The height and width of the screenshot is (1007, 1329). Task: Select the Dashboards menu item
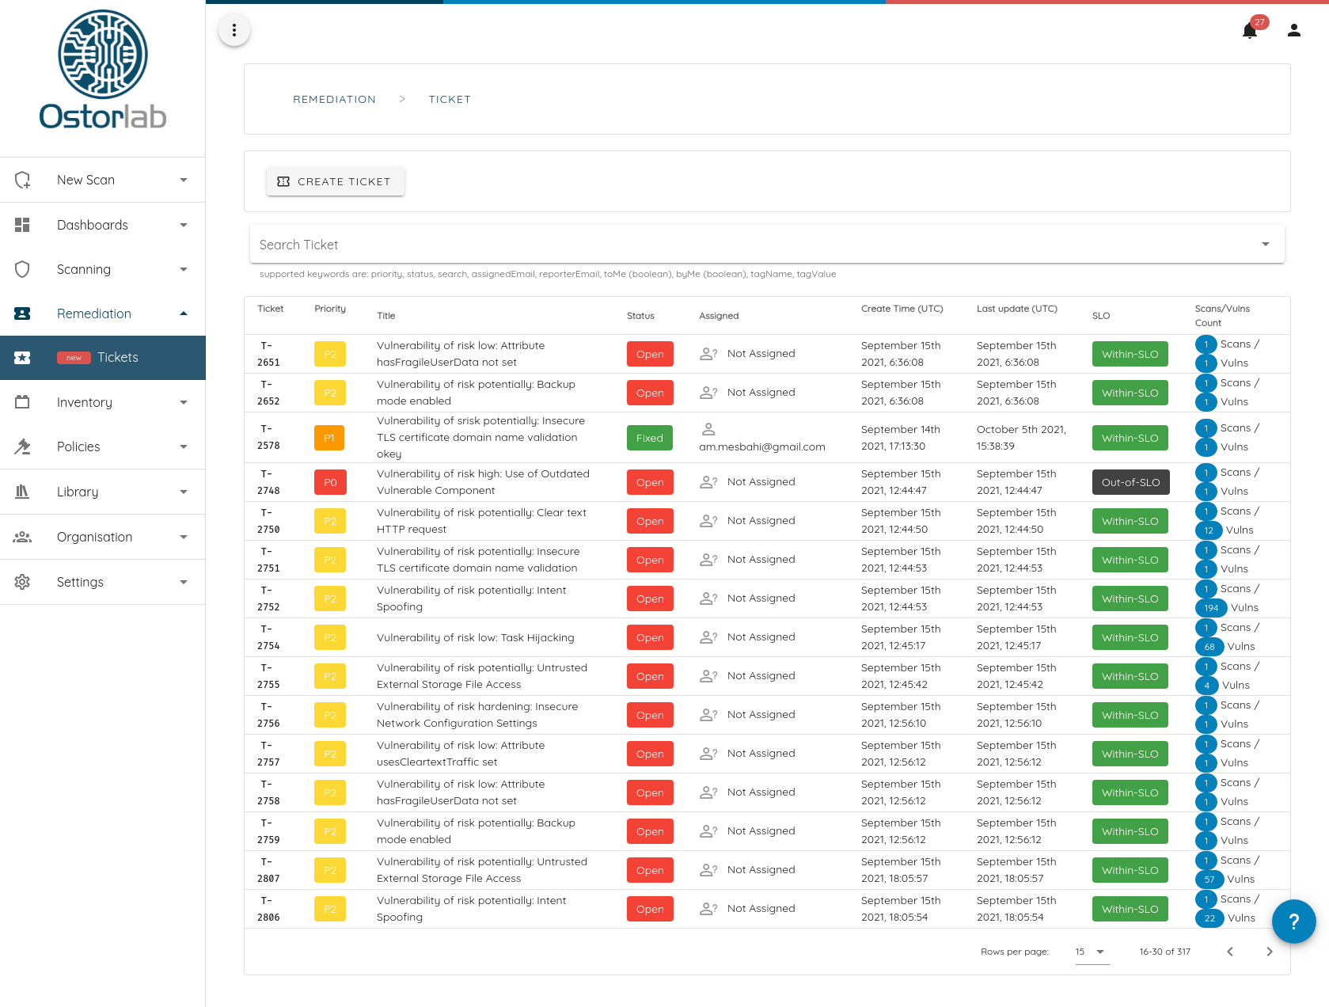103,225
